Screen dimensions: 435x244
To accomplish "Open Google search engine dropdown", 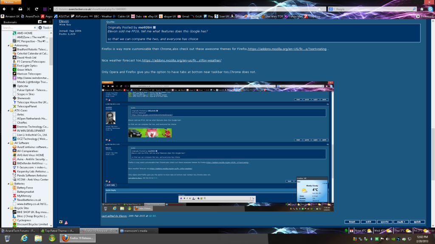I will 332,9.
